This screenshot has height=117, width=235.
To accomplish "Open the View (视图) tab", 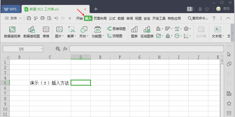I will coord(138,18).
